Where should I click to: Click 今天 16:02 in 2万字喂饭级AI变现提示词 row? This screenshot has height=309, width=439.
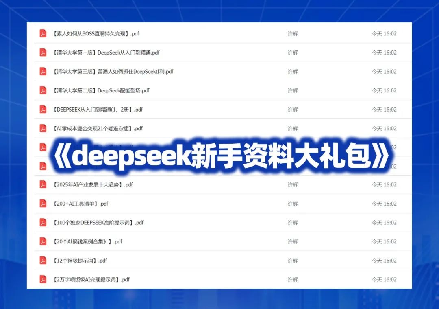tap(384, 280)
